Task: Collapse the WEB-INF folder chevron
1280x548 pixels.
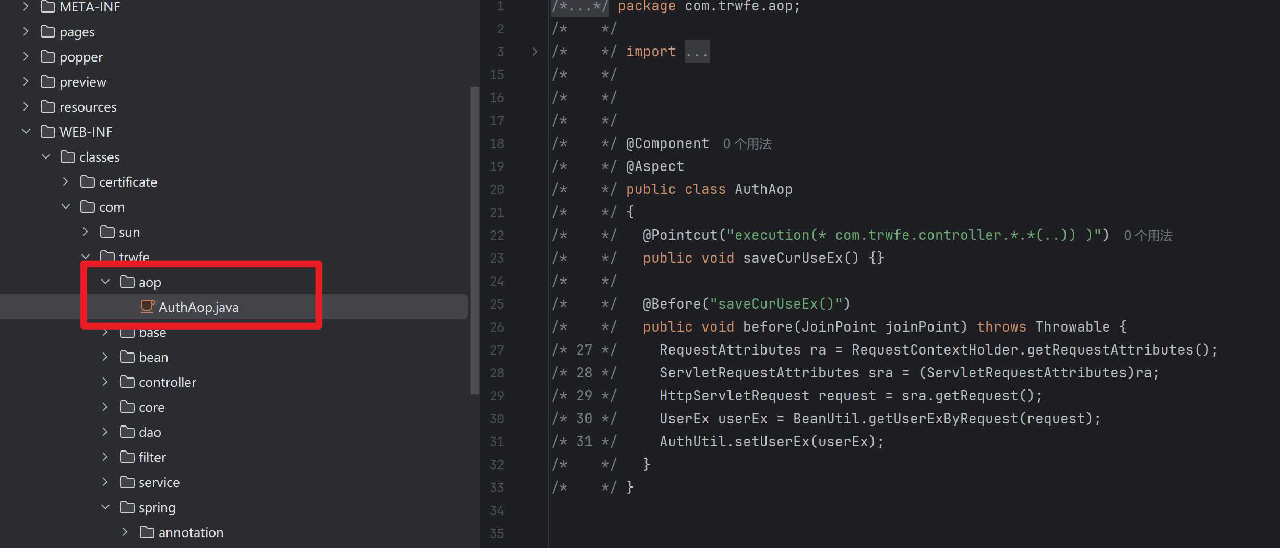Action: [26, 132]
